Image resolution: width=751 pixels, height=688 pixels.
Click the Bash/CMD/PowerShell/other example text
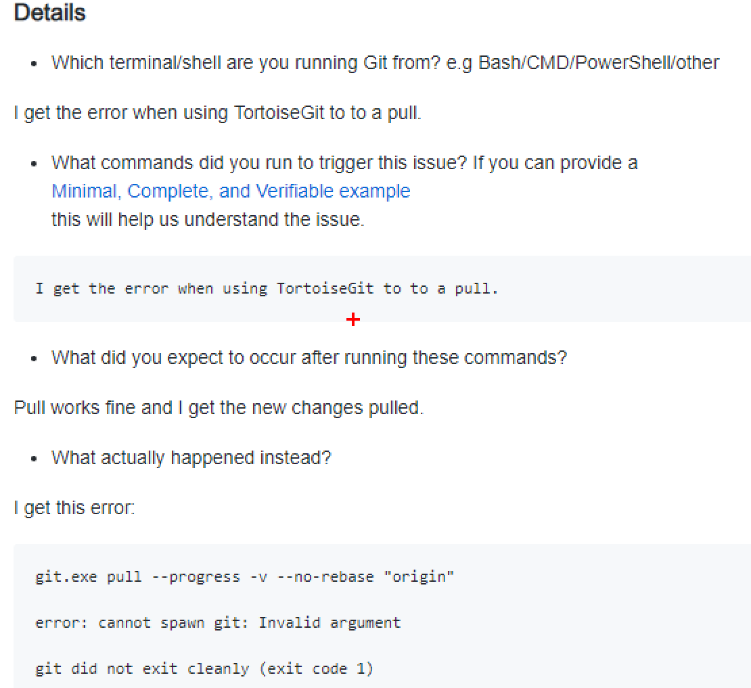[x=598, y=63]
